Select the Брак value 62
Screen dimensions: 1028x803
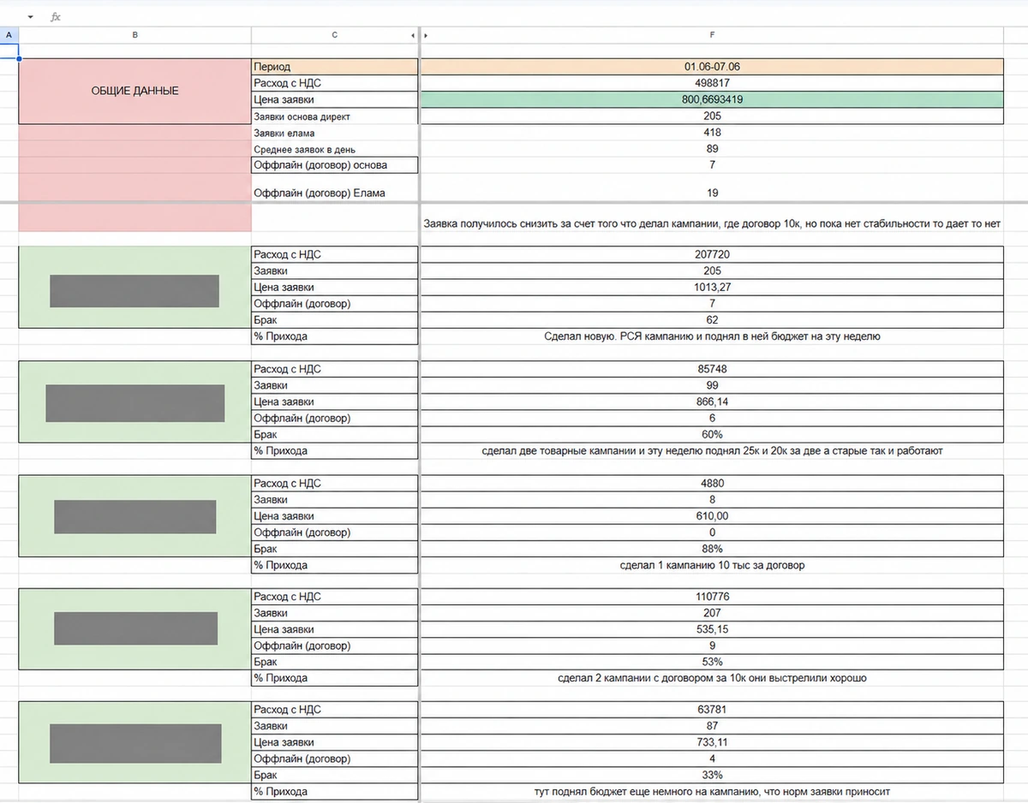[712, 320]
